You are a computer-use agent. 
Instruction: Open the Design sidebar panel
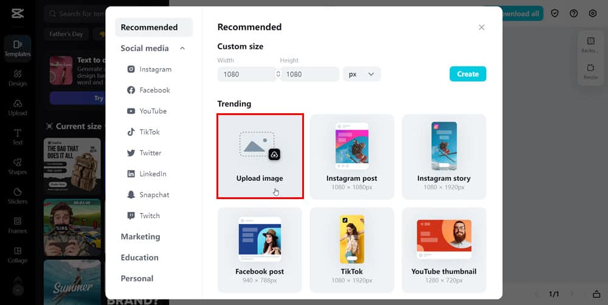[x=18, y=78]
